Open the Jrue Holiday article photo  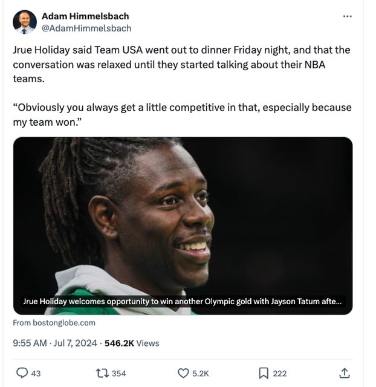183,218
